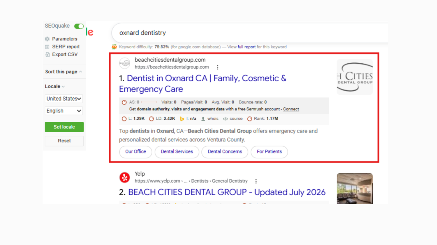This screenshot has width=437, height=245.
Task: Open the LD: 2.42K domain links metric
Action: pos(162,119)
